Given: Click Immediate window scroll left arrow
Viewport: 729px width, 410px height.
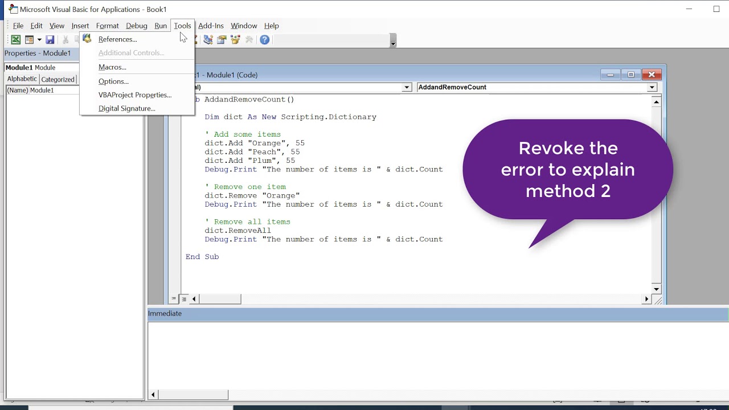Looking at the screenshot, I should pos(153,395).
